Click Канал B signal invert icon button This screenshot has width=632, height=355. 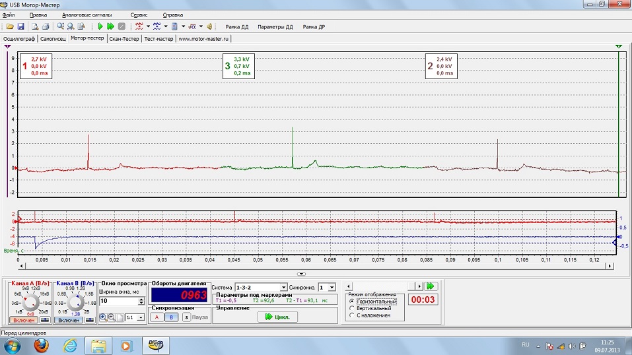coord(89,320)
